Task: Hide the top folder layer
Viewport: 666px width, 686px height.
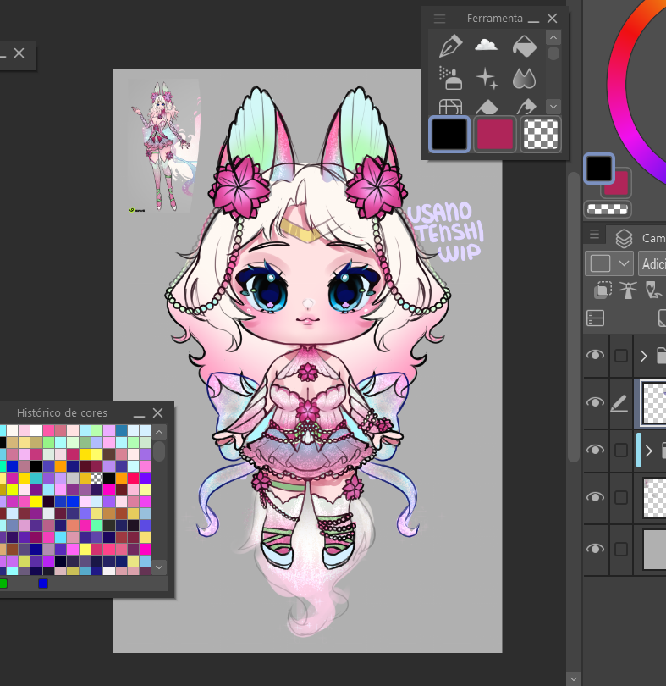Action: (x=595, y=355)
